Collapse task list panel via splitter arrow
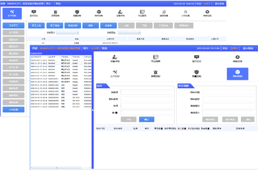Screen dimensions: 258x170 (x=92, y=110)
